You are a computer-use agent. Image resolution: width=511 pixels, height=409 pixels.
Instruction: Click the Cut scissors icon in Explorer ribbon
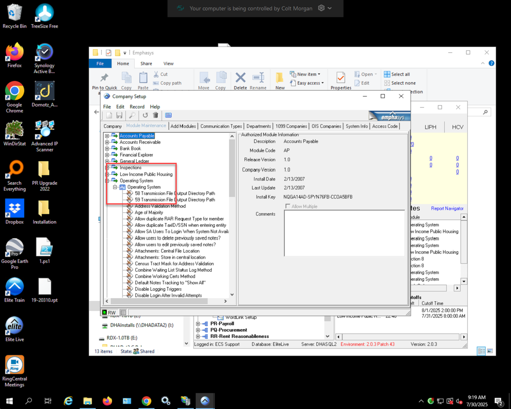[156, 74]
